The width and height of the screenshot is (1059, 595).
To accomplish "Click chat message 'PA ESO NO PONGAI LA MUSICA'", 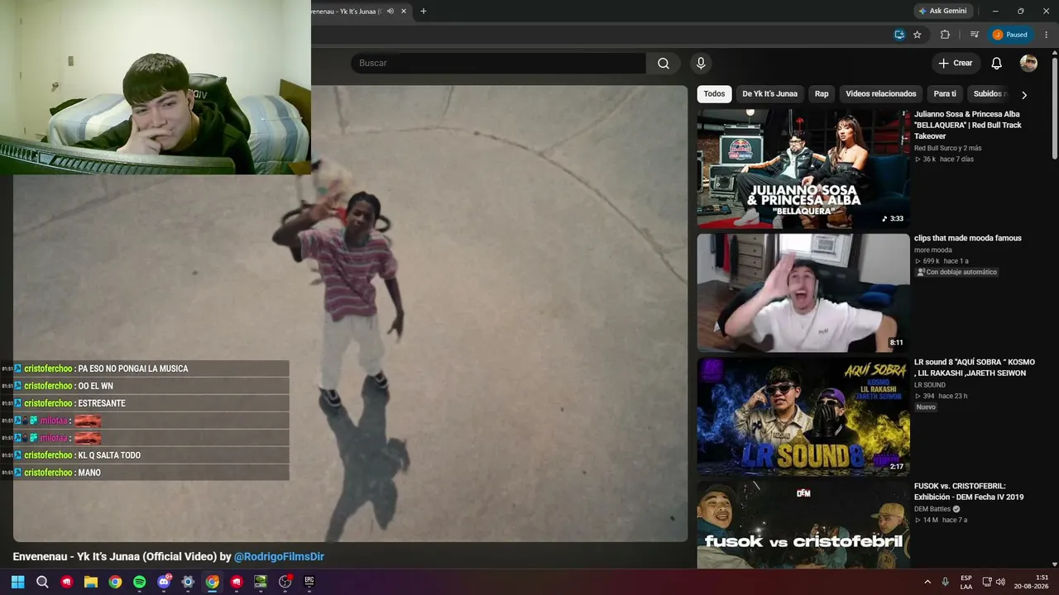I will coord(133,369).
